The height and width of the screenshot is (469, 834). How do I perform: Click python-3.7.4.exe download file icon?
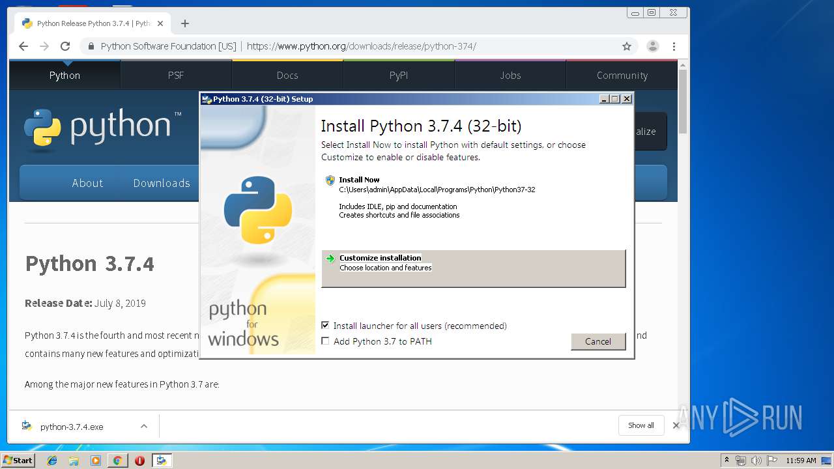27,426
